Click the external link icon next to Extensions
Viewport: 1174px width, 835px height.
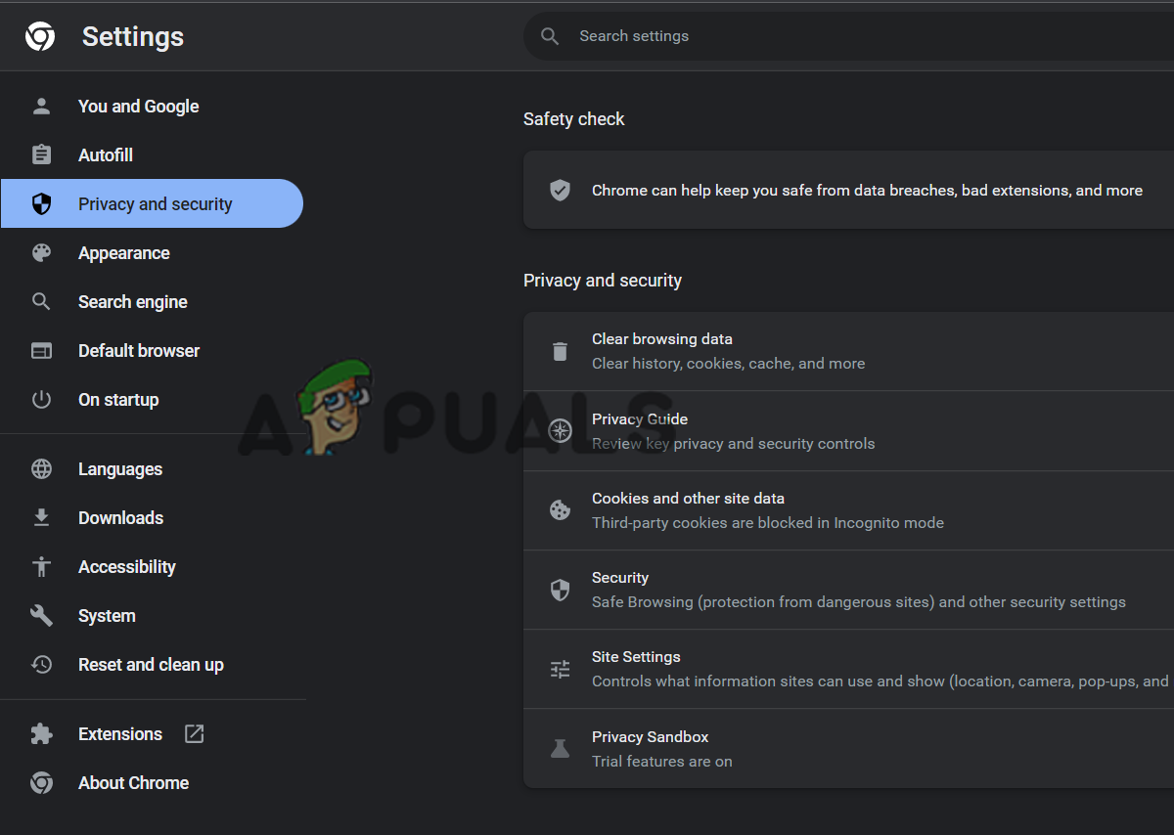click(x=195, y=734)
